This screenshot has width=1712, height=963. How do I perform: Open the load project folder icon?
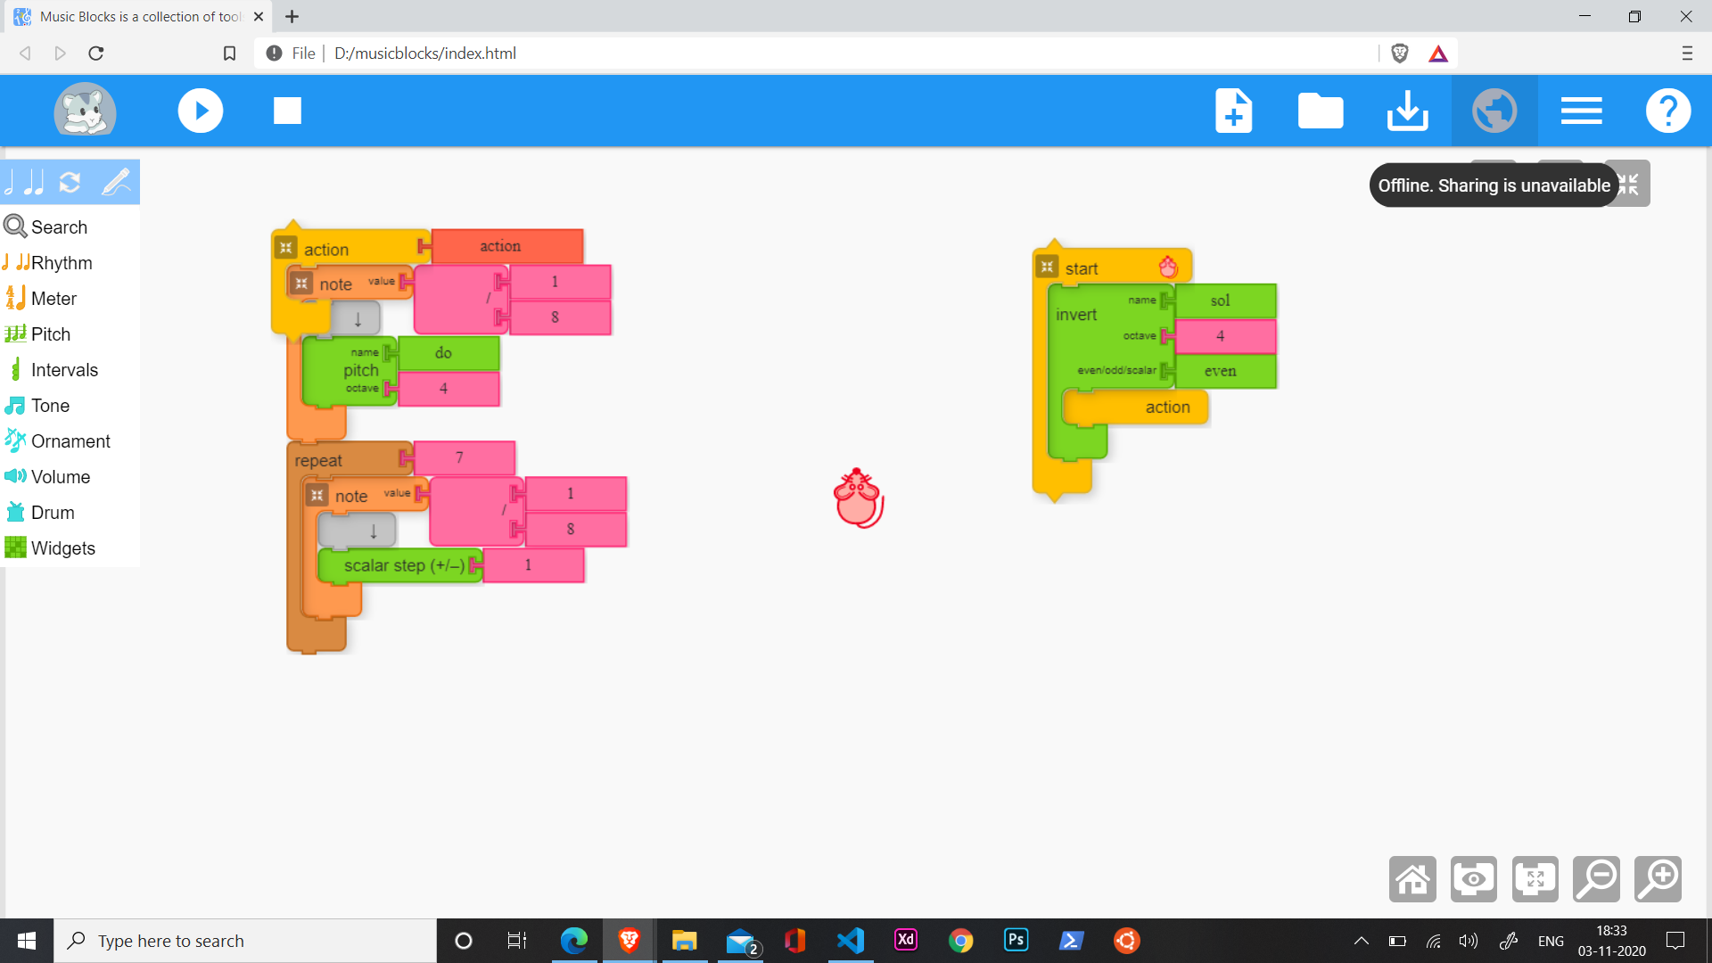click(1320, 111)
